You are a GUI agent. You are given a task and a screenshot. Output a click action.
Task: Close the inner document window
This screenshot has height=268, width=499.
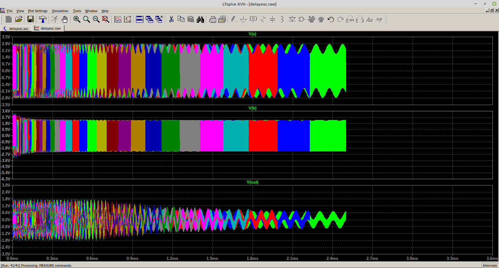(497, 10)
